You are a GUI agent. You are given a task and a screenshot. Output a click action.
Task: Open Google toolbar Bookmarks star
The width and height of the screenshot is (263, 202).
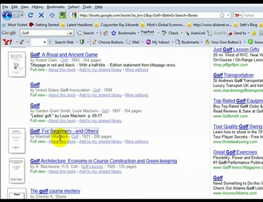point(114,33)
